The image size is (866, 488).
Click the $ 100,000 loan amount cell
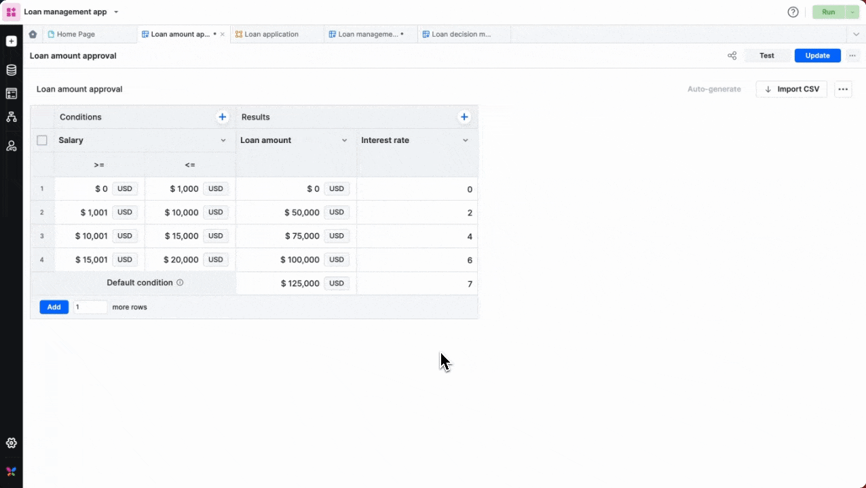[x=296, y=260]
